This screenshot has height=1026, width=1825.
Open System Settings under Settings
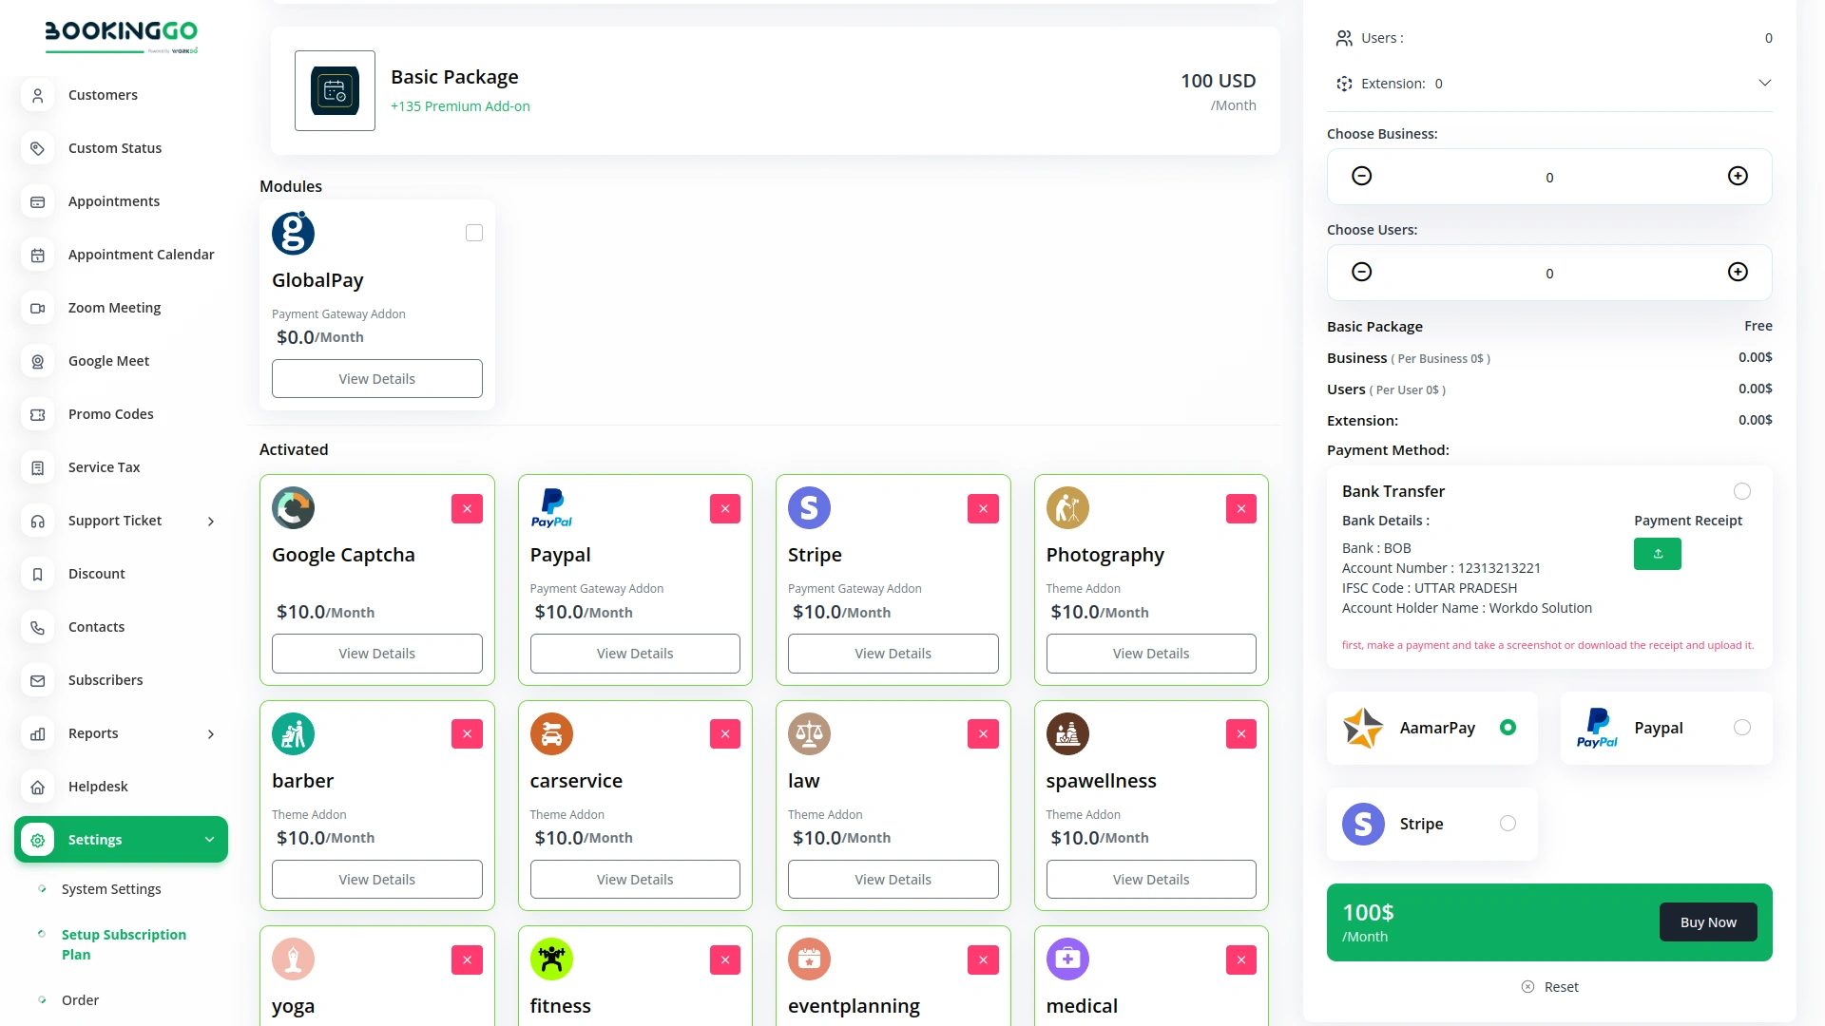coord(109,888)
